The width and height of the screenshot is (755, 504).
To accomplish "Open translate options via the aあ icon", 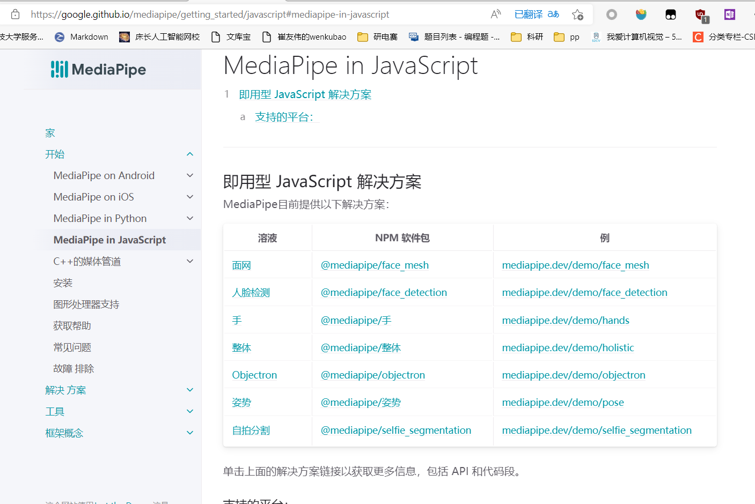I will tap(553, 14).
